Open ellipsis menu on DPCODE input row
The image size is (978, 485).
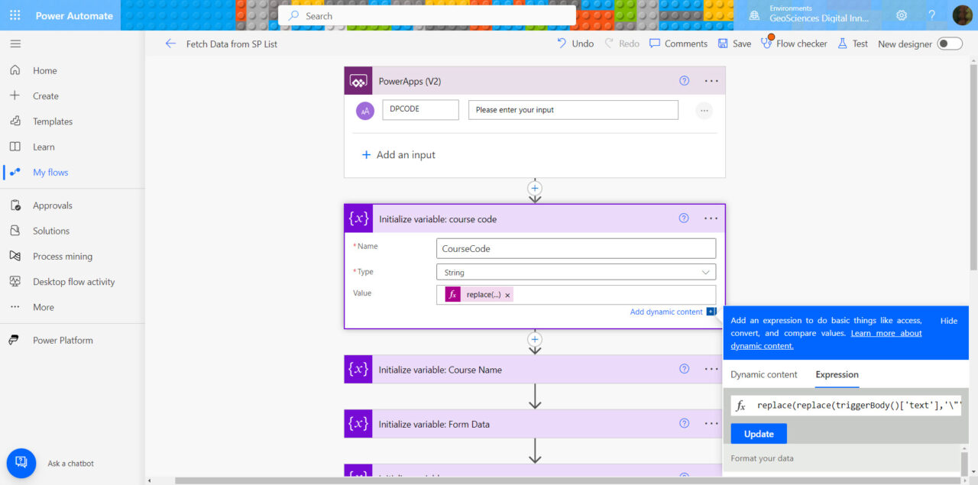[x=704, y=111]
